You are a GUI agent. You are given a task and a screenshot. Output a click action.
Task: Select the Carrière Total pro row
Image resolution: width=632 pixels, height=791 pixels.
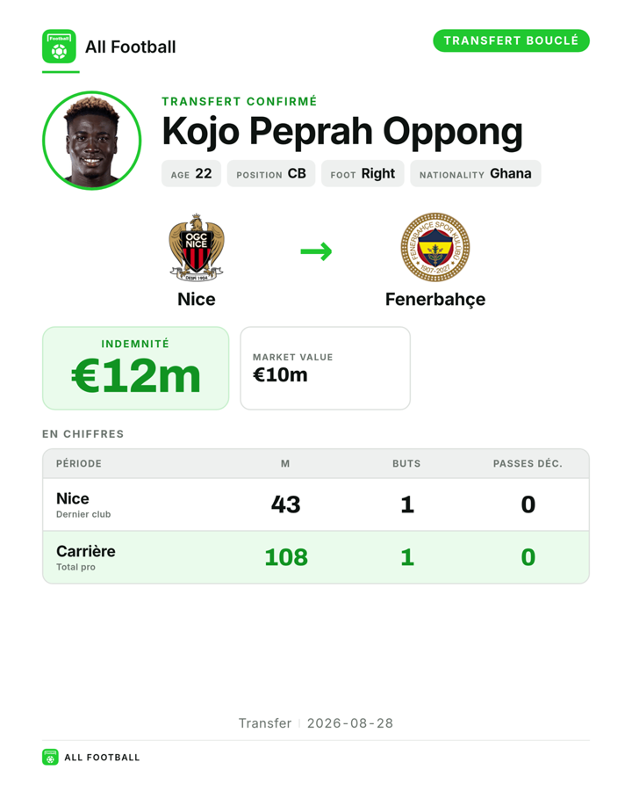316,557
